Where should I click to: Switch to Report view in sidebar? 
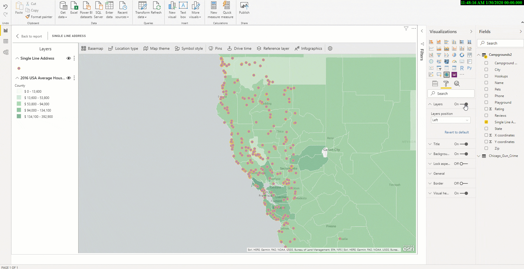pos(6,30)
